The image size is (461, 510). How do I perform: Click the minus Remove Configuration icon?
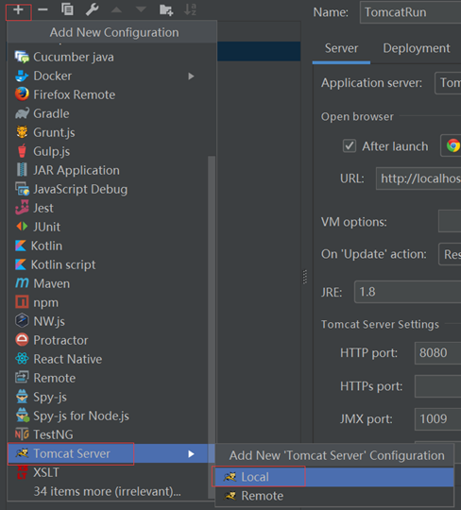(x=43, y=9)
